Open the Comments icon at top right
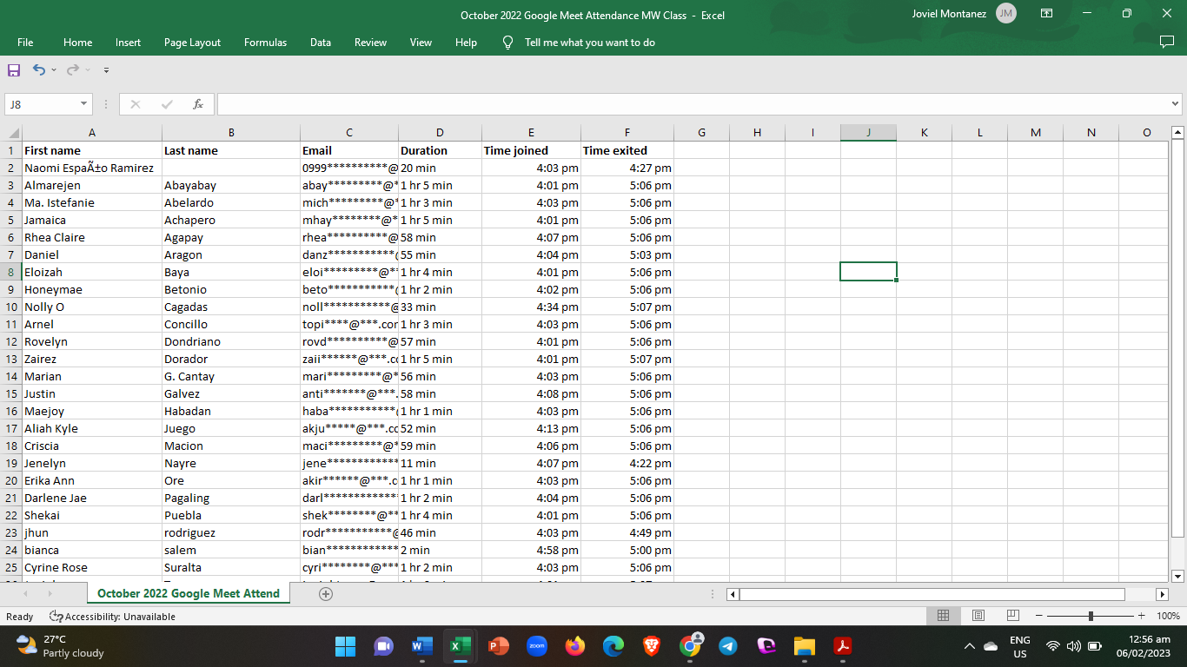Image resolution: width=1187 pixels, height=667 pixels. pos(1166,42)
